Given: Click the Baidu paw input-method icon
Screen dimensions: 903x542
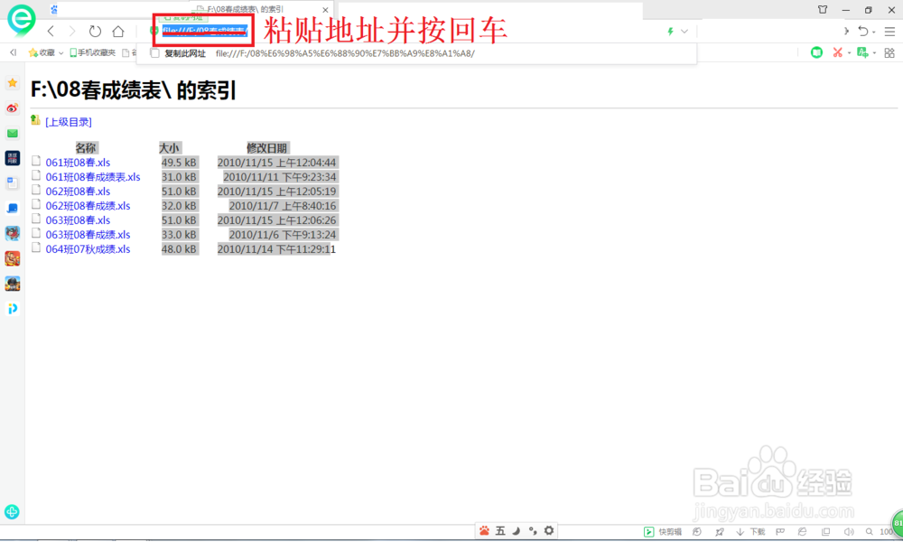Looking at the screenshot, I should (x=484, y=530).
